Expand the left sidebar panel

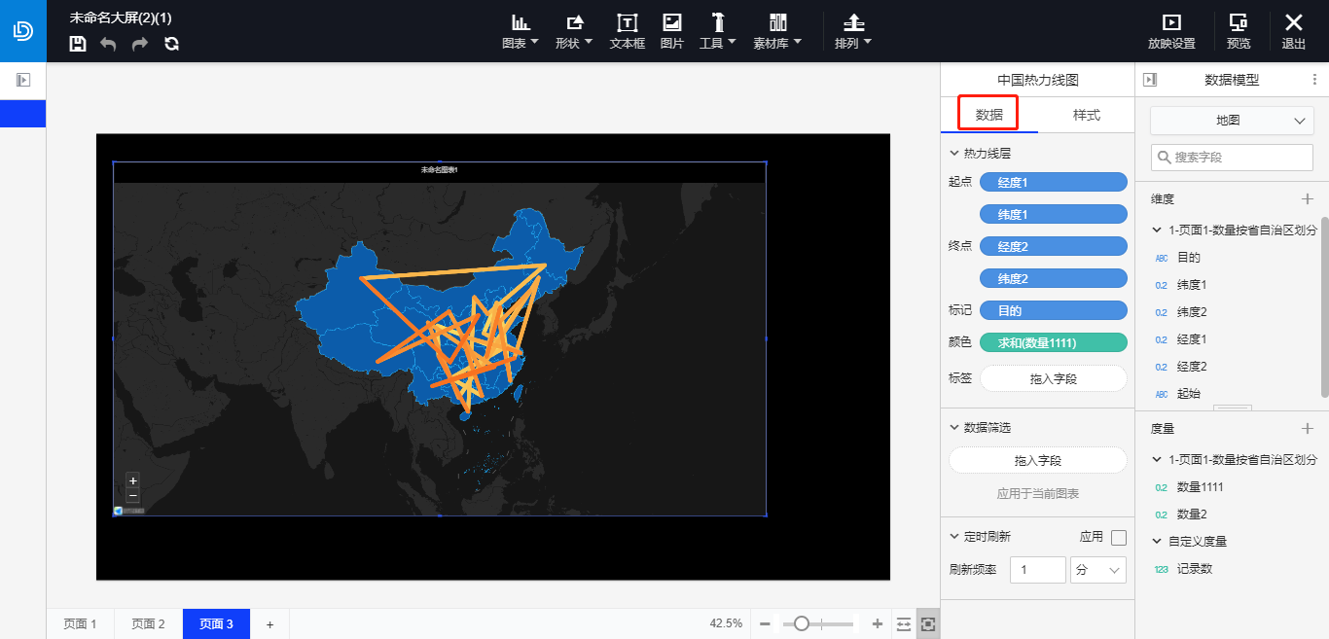[x=23, y=80]
